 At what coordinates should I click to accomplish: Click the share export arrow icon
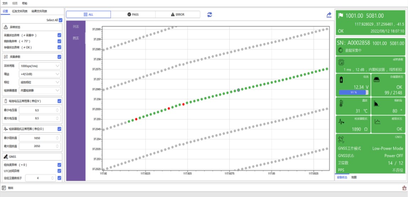[329, 15]
